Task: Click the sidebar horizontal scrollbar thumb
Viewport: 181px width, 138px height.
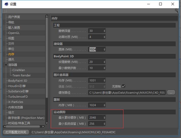Action: click(x=23, y=127)
